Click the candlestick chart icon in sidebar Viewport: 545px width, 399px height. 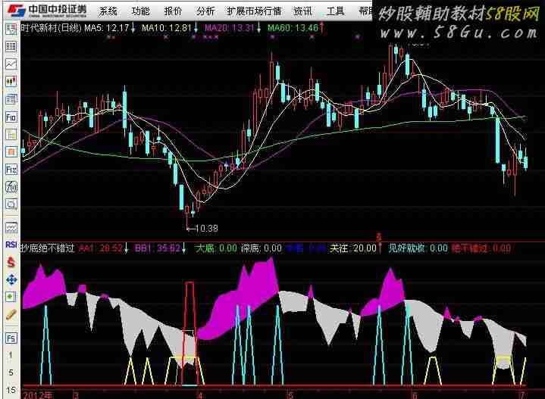(11, 83)
